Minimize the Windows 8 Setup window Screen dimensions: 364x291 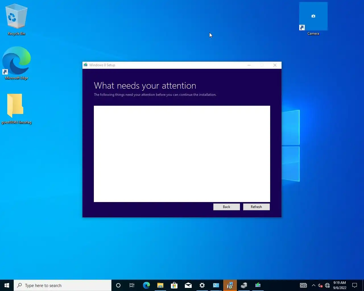(x=249, y=65)
